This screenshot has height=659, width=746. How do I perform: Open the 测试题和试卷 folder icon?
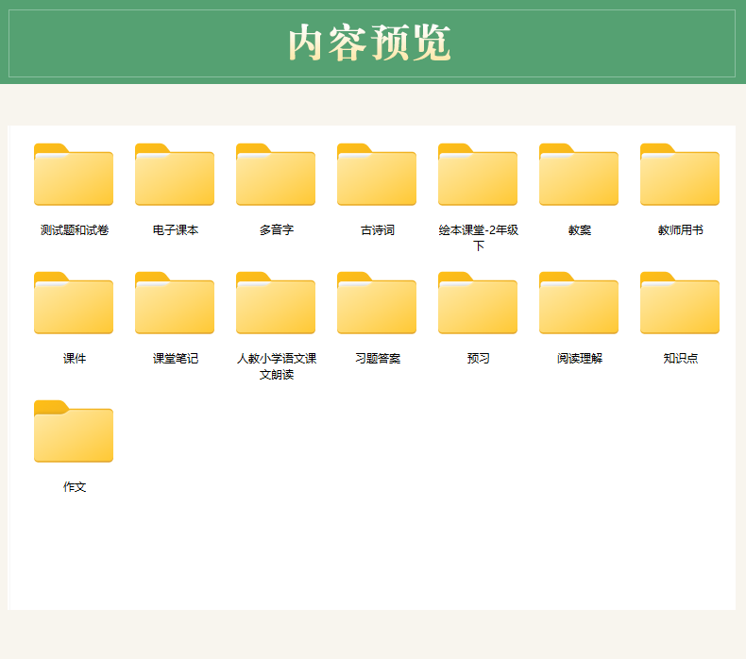[x=74, y=174]
